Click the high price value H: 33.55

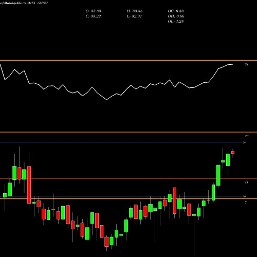point(135,11)
